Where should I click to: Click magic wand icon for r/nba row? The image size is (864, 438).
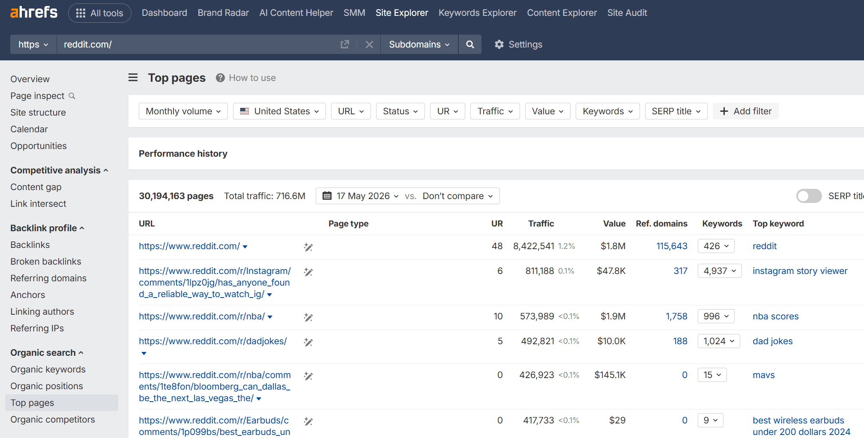point(308,317)
